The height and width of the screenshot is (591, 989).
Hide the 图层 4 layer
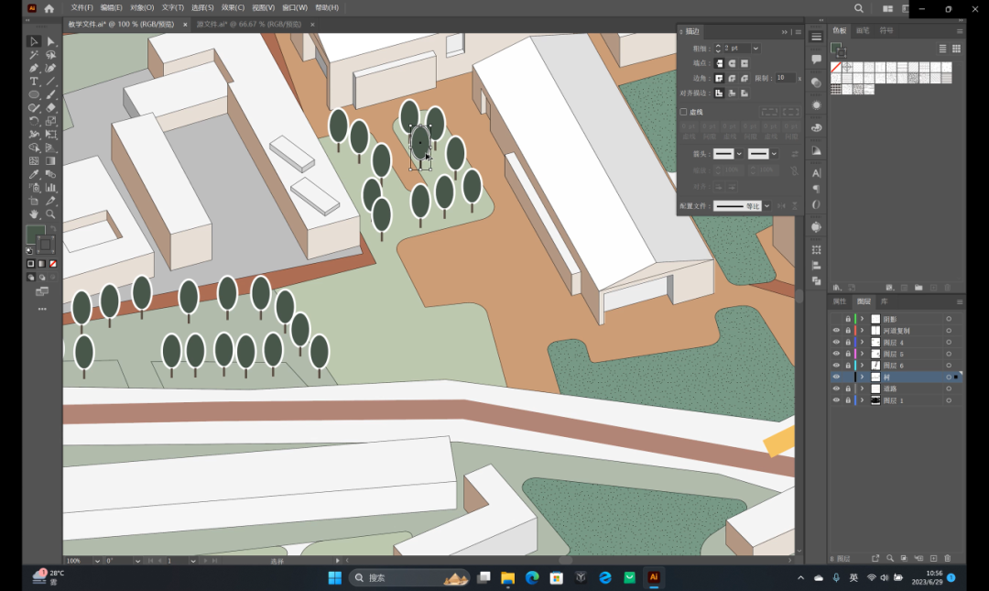(836, 342)
